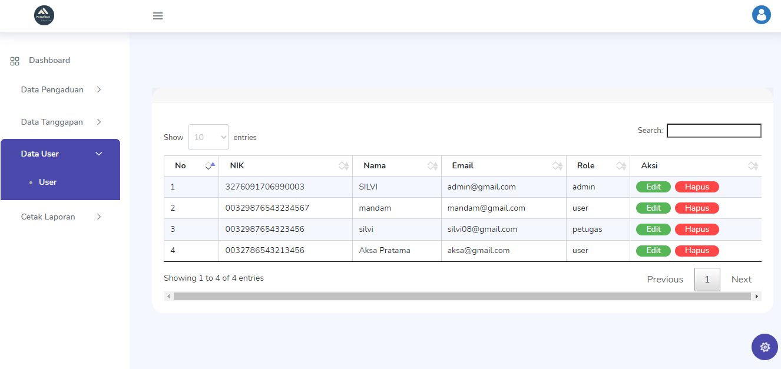Open the settings gear button
This screenshot has height=369, width=781.
click(765, 347)
